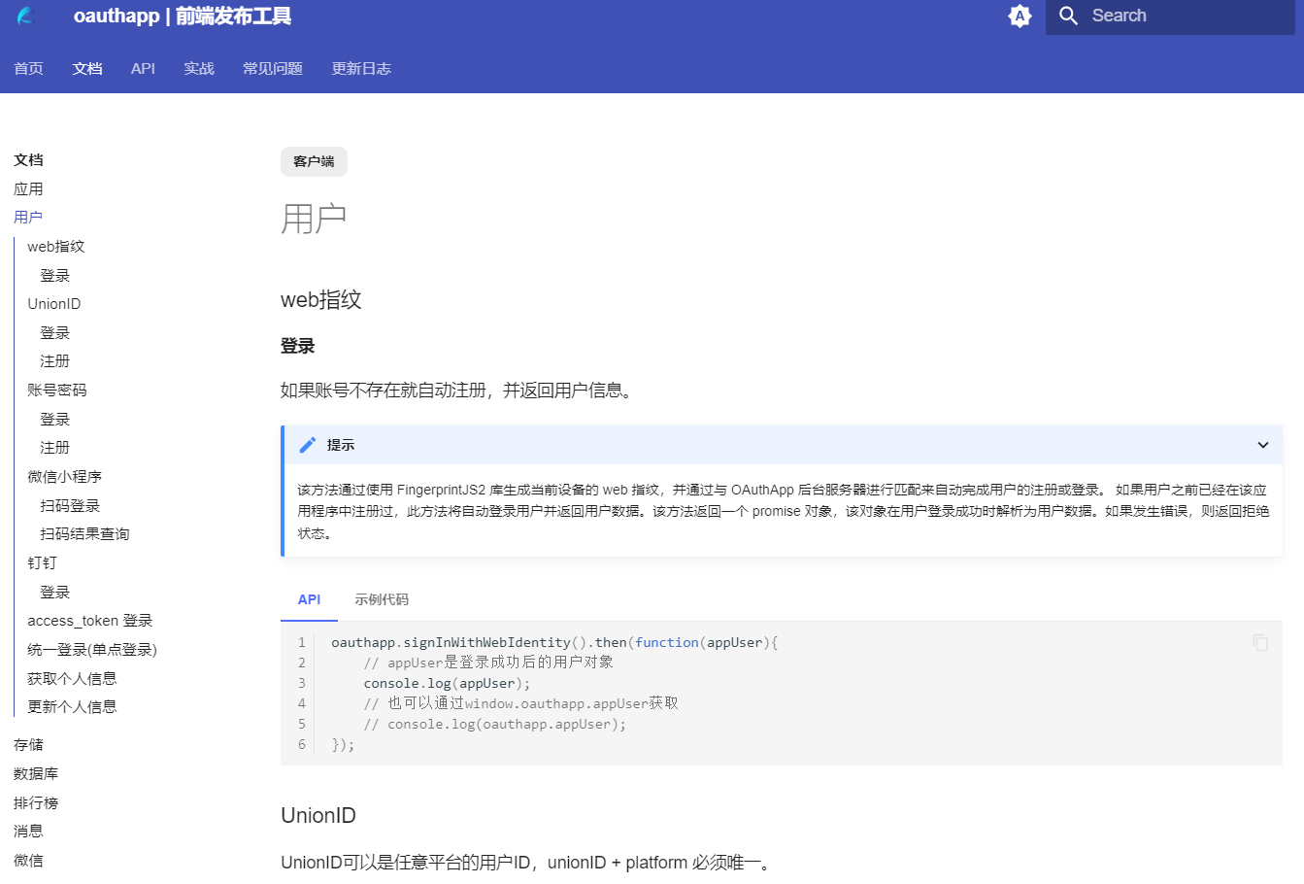
Task: Open 消息 in the sidebar
Action: tap(28, 831)
